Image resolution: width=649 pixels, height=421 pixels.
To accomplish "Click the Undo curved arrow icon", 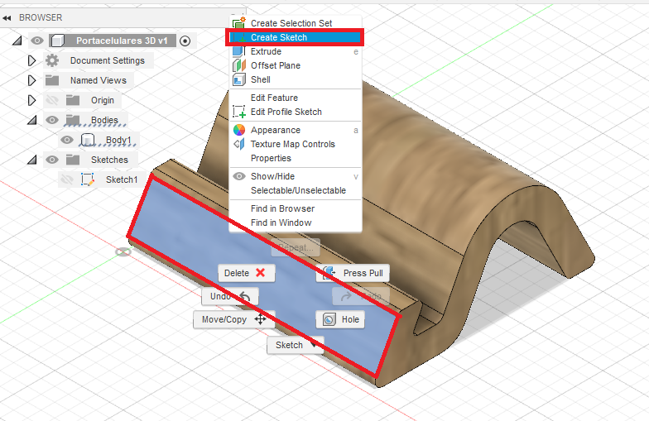I will 245,296.
